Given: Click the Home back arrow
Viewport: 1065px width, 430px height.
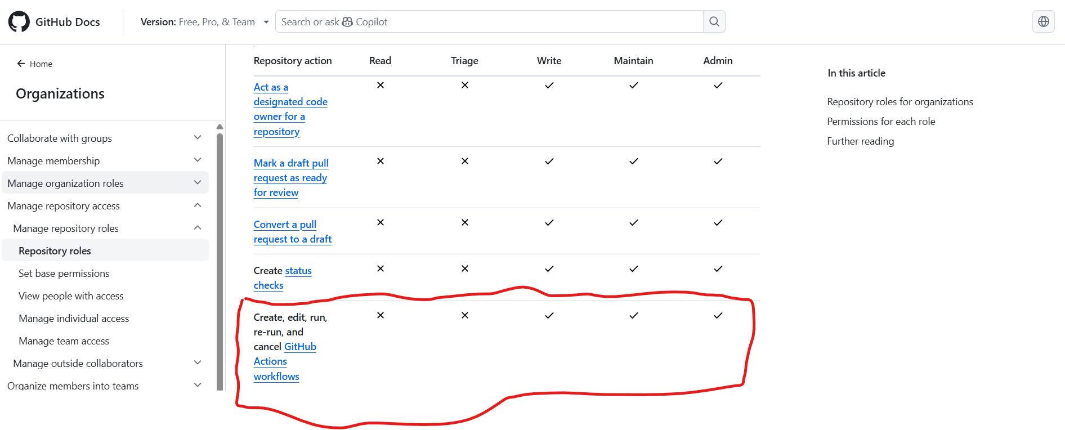Looking at the screenshot, I should pos(21,64).
